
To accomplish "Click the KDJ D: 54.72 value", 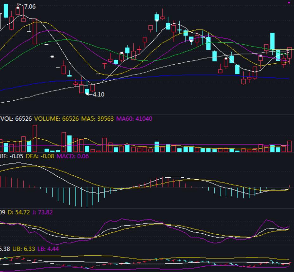I will point(19,212).
